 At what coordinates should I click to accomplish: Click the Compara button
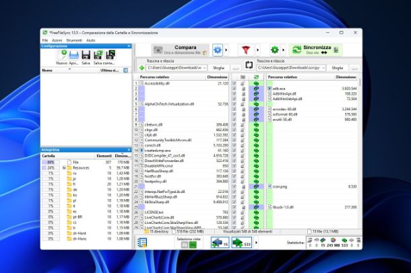tap(180, 50)
